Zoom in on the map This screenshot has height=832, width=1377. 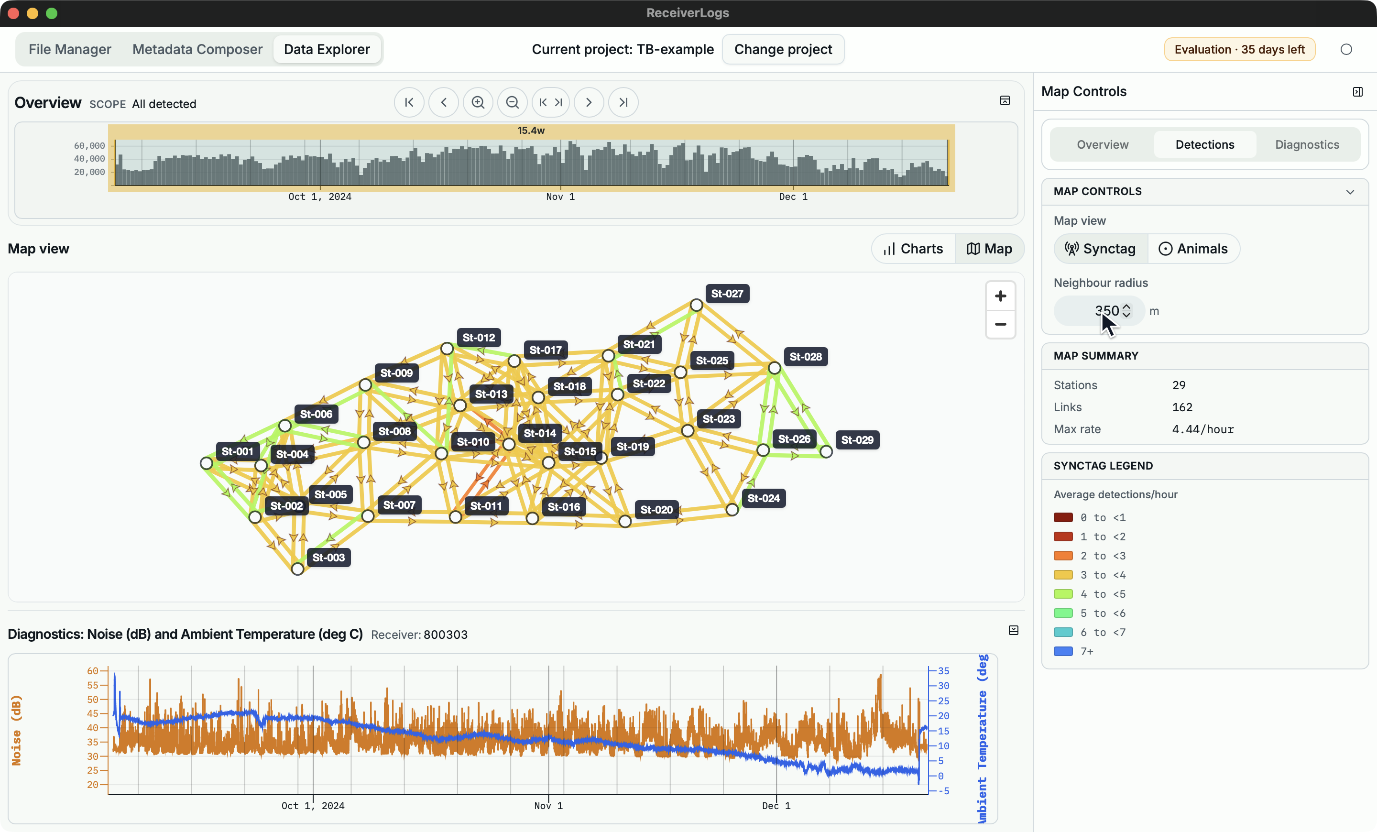point(1000,296)
